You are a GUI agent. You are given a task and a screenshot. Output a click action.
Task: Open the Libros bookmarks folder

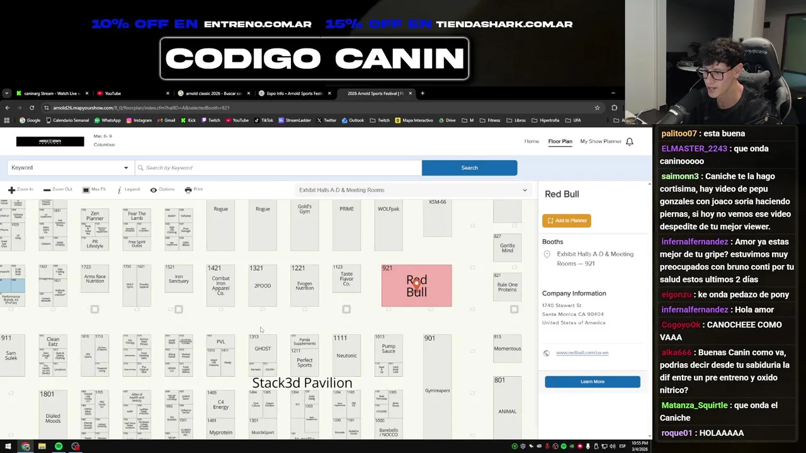point(516,120)
